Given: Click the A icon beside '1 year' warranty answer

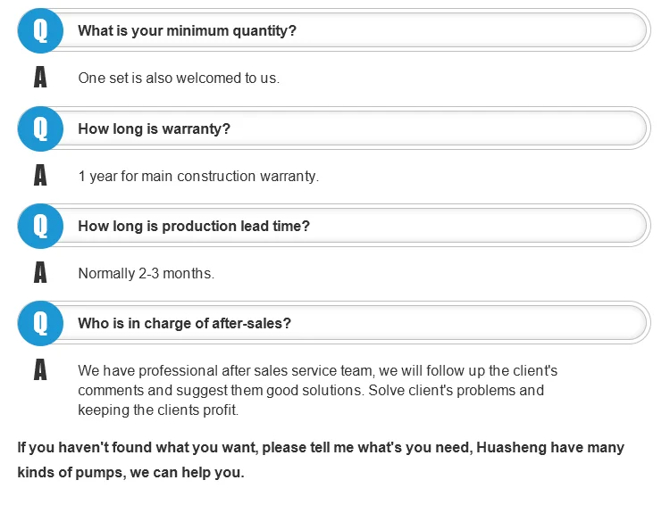Looking at the screenshot, I should (x=40, y=176).
